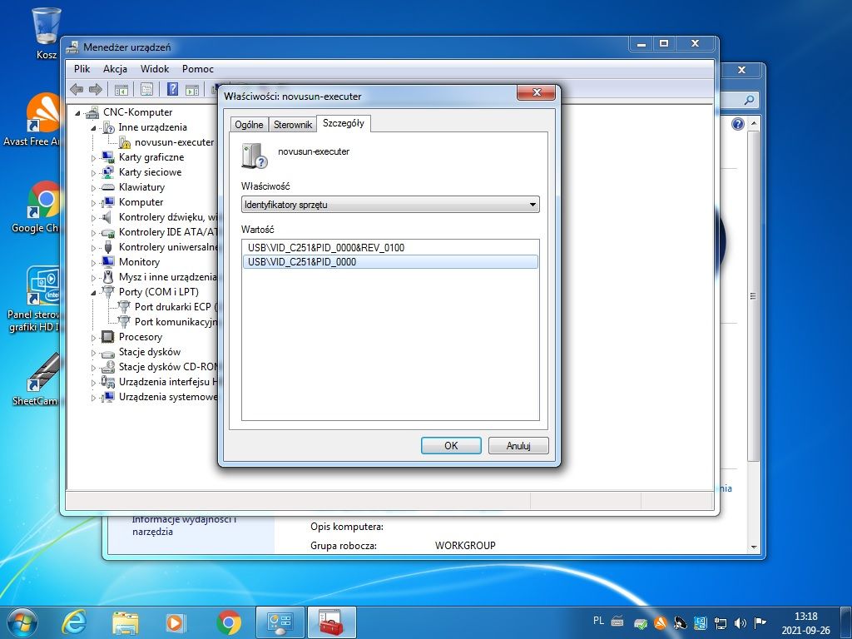
Task: Open the Pomoc menu
Action: coord(198,69)
